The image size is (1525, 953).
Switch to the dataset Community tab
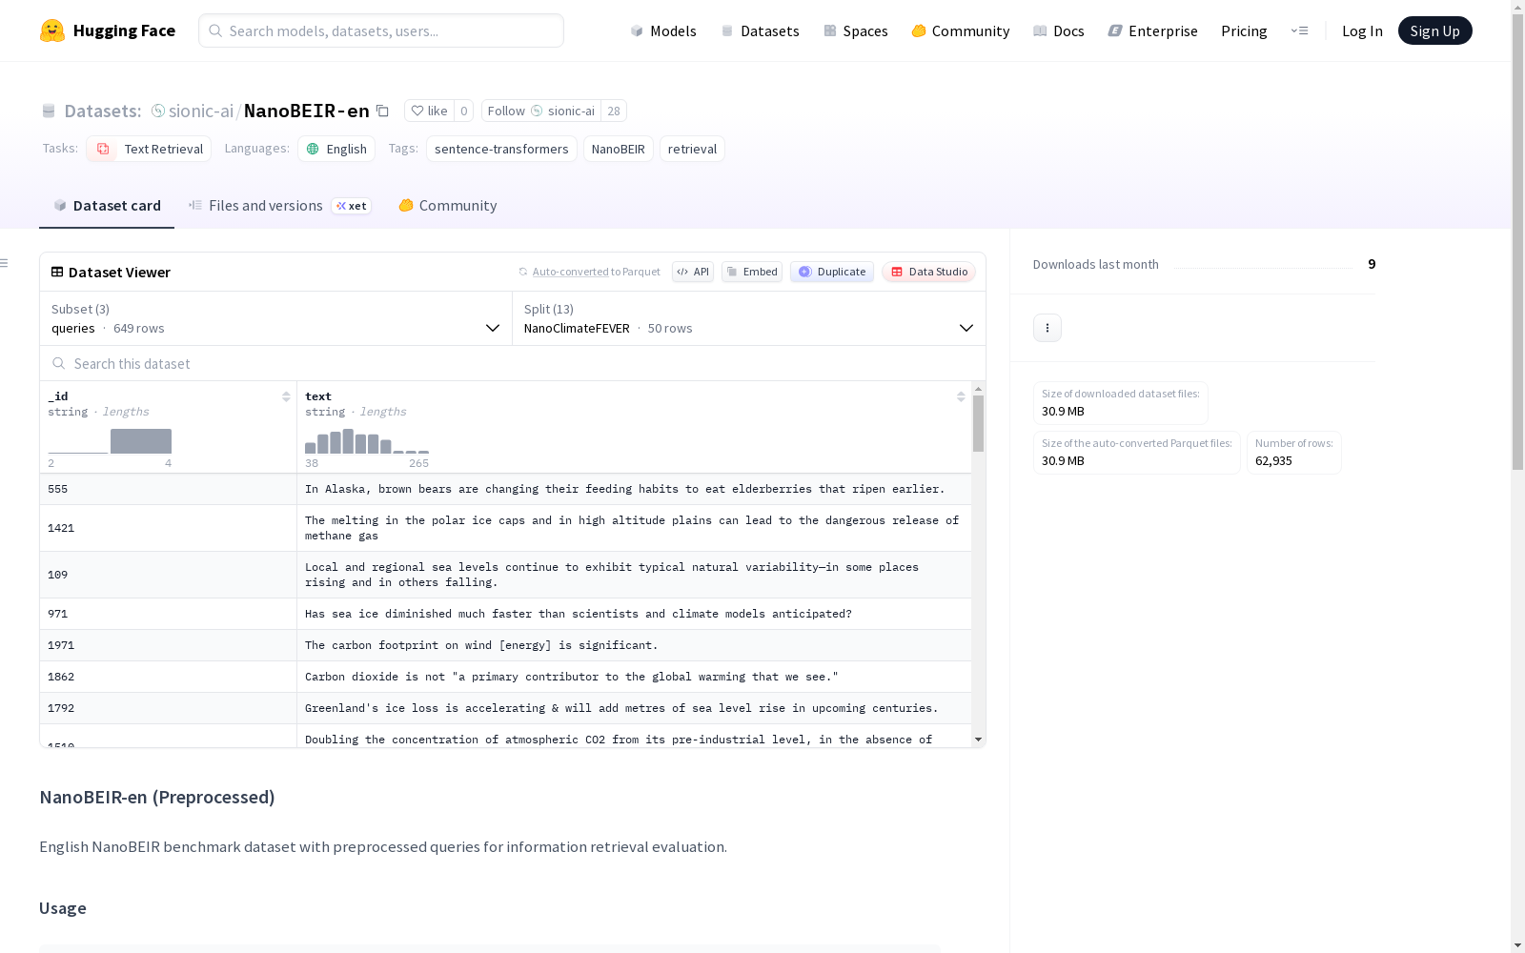448,206
